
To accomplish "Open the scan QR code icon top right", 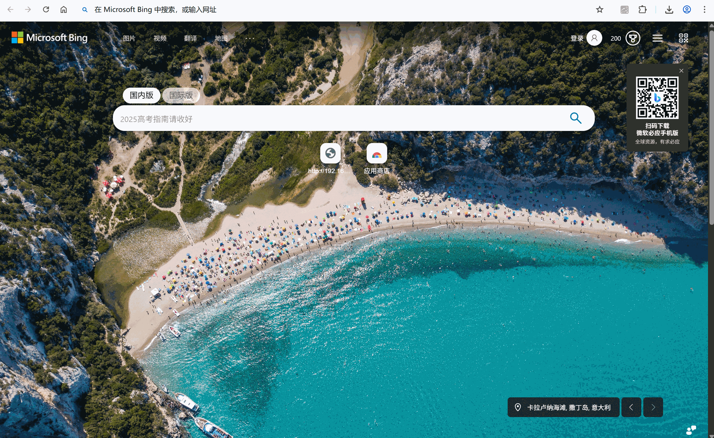I will coord(683,38).
